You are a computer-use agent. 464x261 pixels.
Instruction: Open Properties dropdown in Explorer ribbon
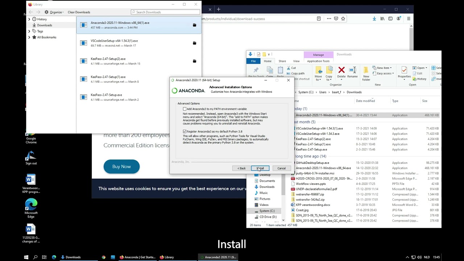click(x=404, y=73)
